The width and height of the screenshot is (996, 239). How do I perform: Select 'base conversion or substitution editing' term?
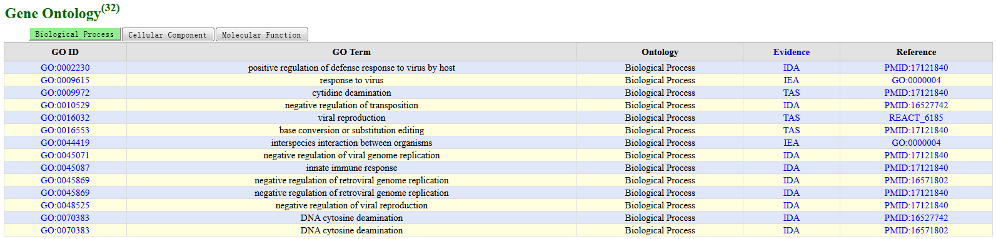(x=351, y=130)
